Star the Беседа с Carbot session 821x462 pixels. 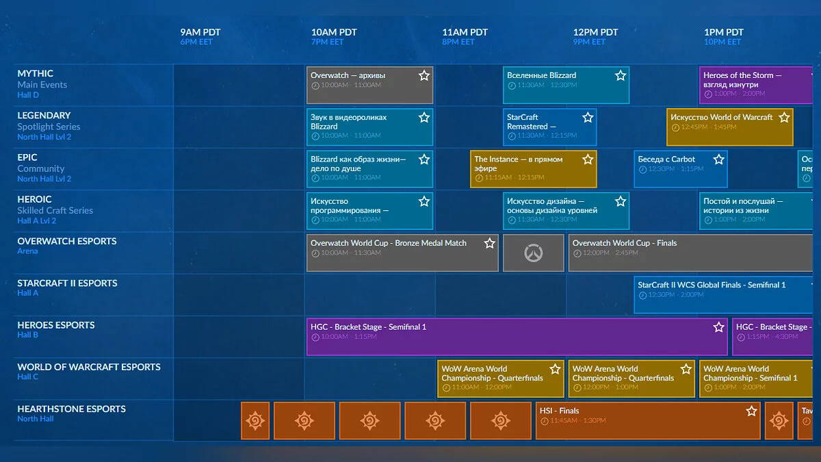click(x=718, y=159)
